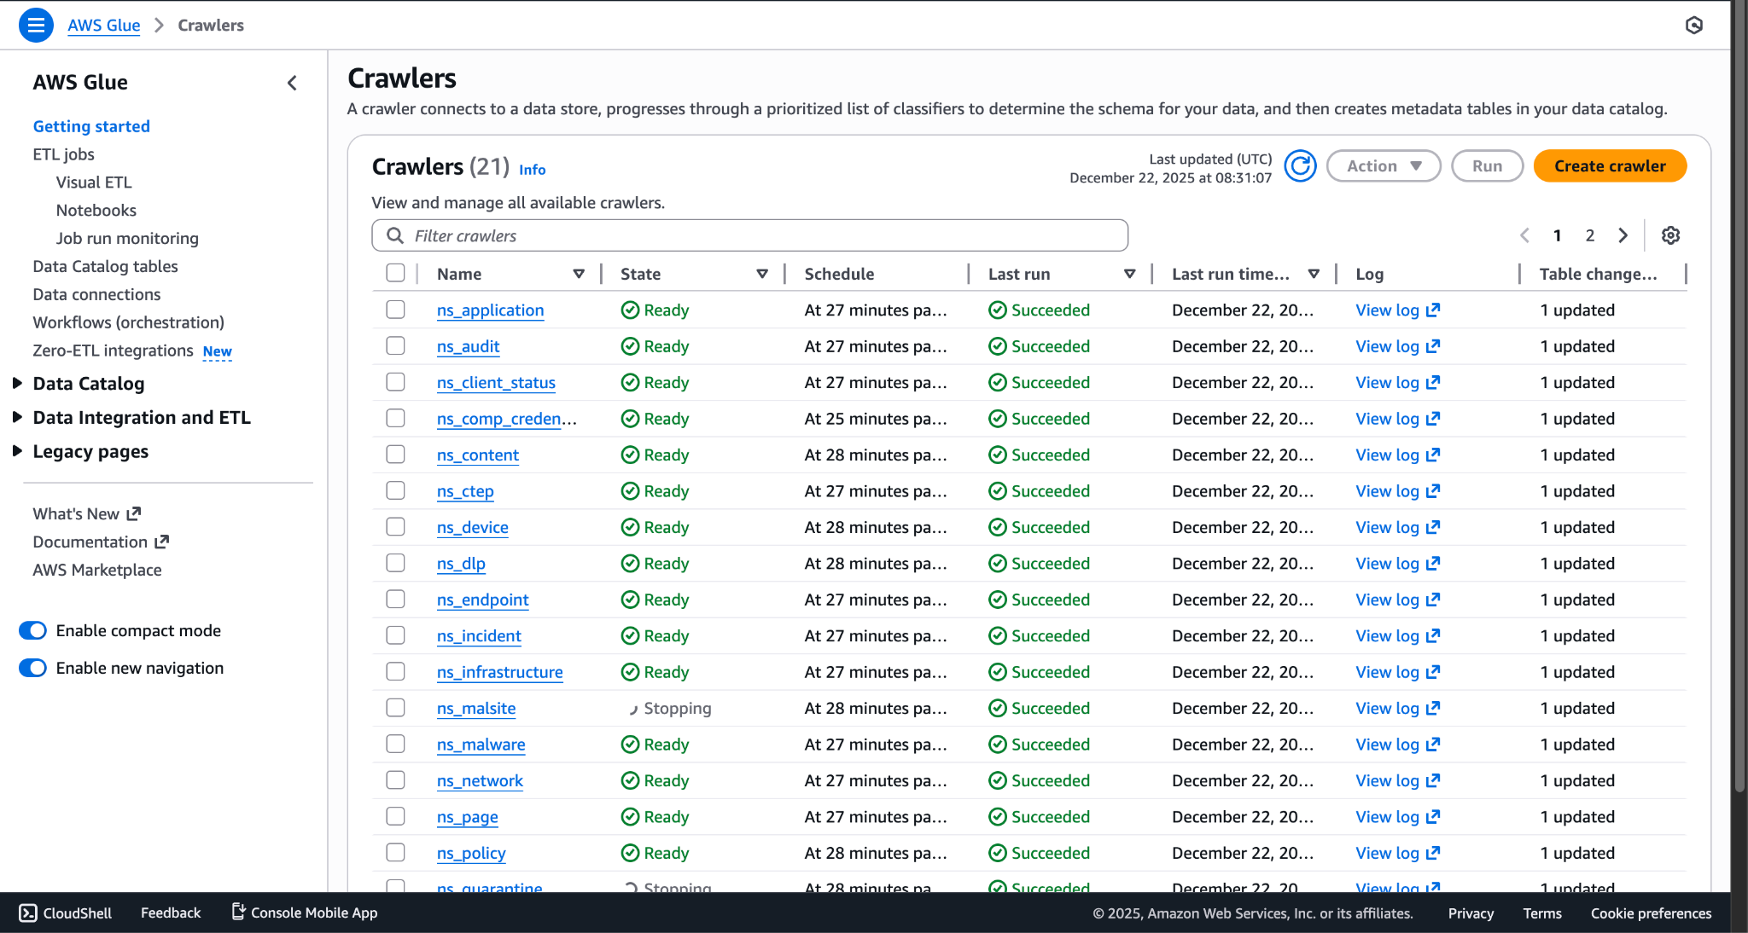Open Data Catalog tables in sidebar

pos(106,266)
